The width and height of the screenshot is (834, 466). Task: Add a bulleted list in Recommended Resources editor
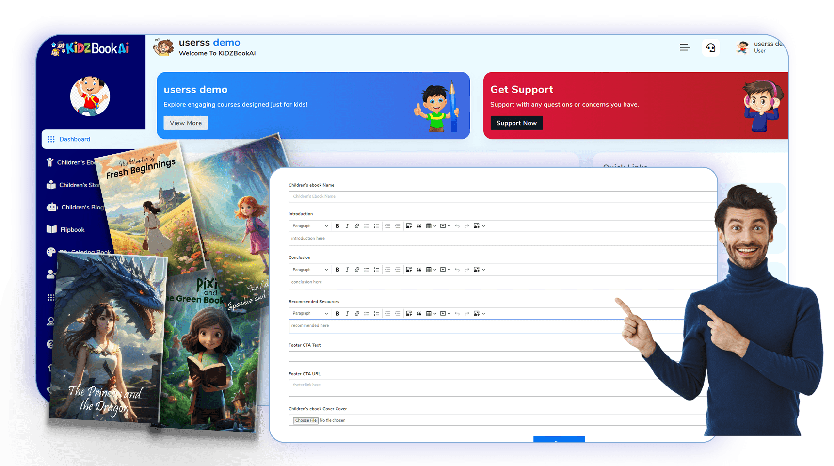[367, 314]
